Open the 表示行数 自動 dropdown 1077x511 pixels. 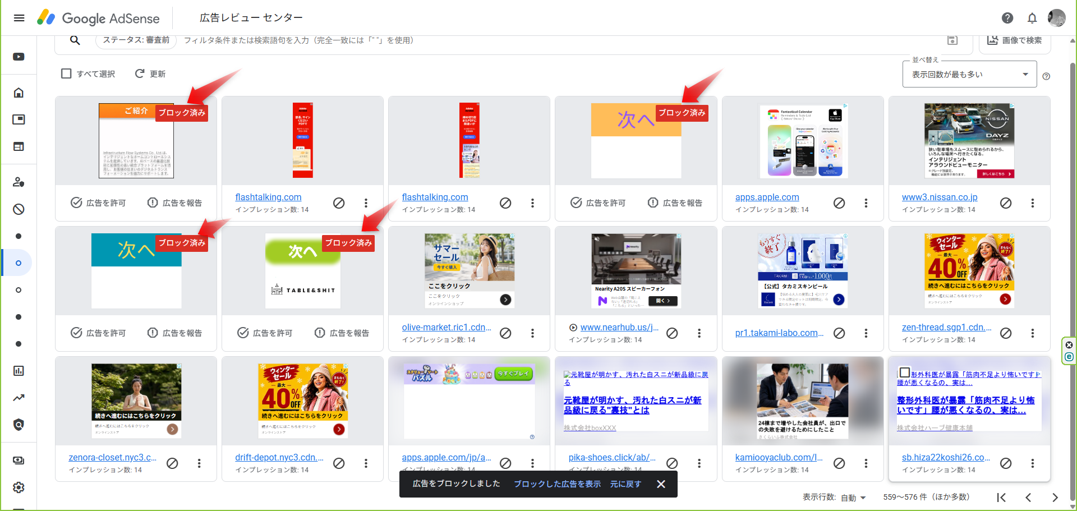pos(853,498)
